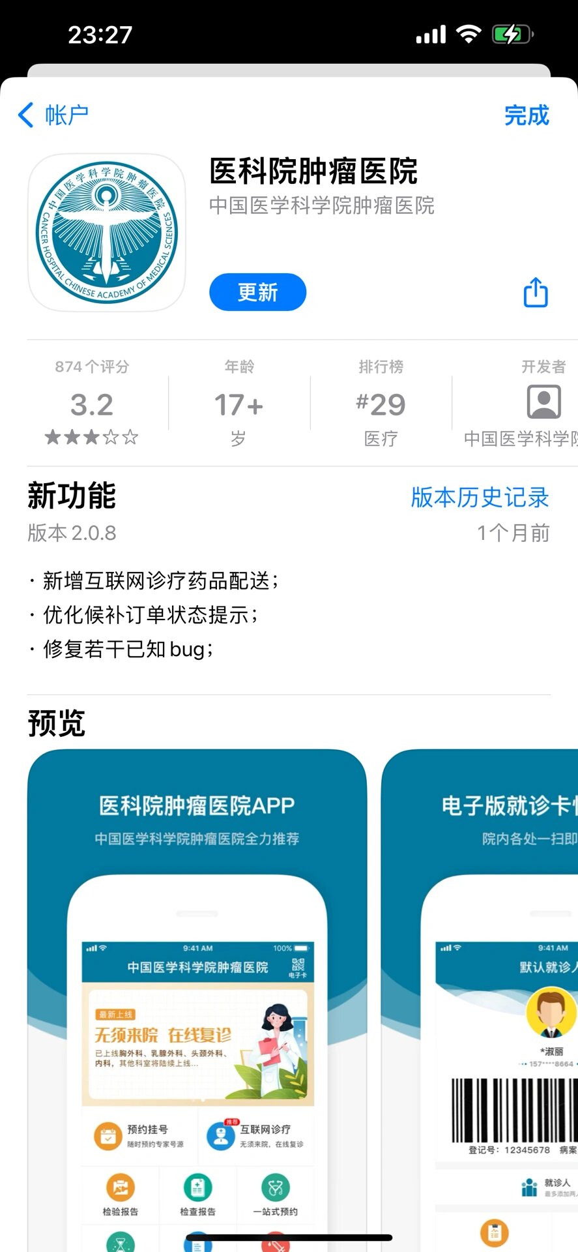The height and width of the screenshot is (1252, 578).
Task: Tap the 检验报告 icon in preview
Action: click(x=121, y=1187)
